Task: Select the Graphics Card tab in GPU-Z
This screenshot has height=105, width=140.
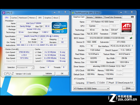Action: point(79,17)
